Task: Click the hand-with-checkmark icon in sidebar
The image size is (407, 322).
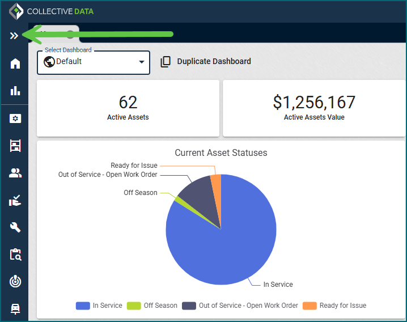Action: [15, 200]
